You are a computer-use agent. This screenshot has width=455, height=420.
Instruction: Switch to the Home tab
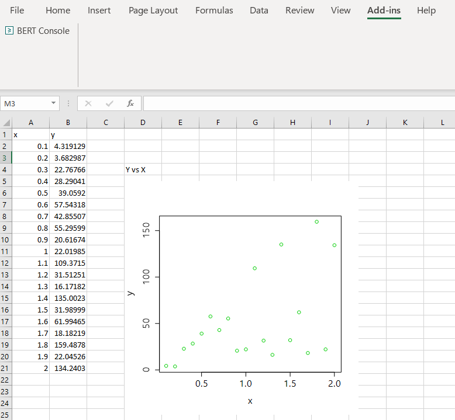pyautogui.click(x=58, y=11)
